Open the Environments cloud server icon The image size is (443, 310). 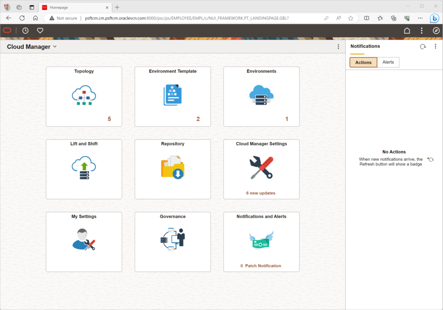261,95
